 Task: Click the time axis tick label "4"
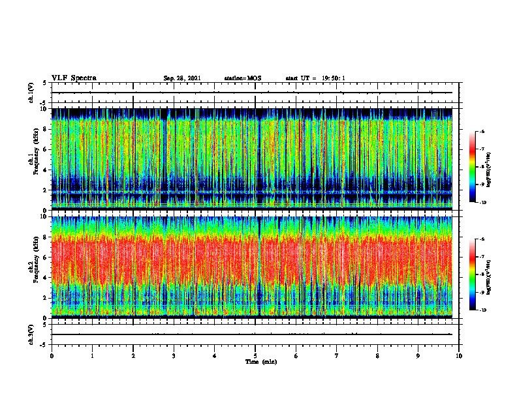tap(214, 356)
